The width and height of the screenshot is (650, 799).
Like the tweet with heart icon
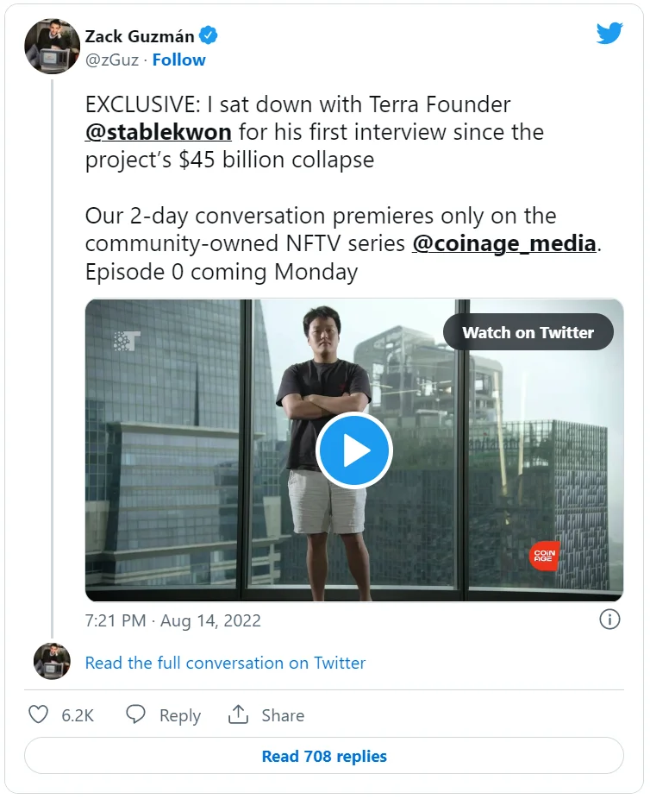click(39, 714)
